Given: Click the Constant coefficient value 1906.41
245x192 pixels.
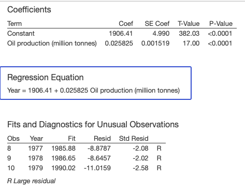Looking at the screenshot, I should pos(121,34).
